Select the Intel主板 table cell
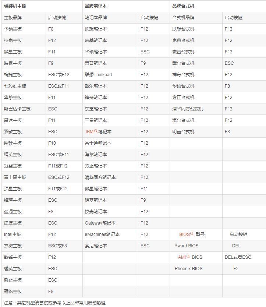 point(13,234)
